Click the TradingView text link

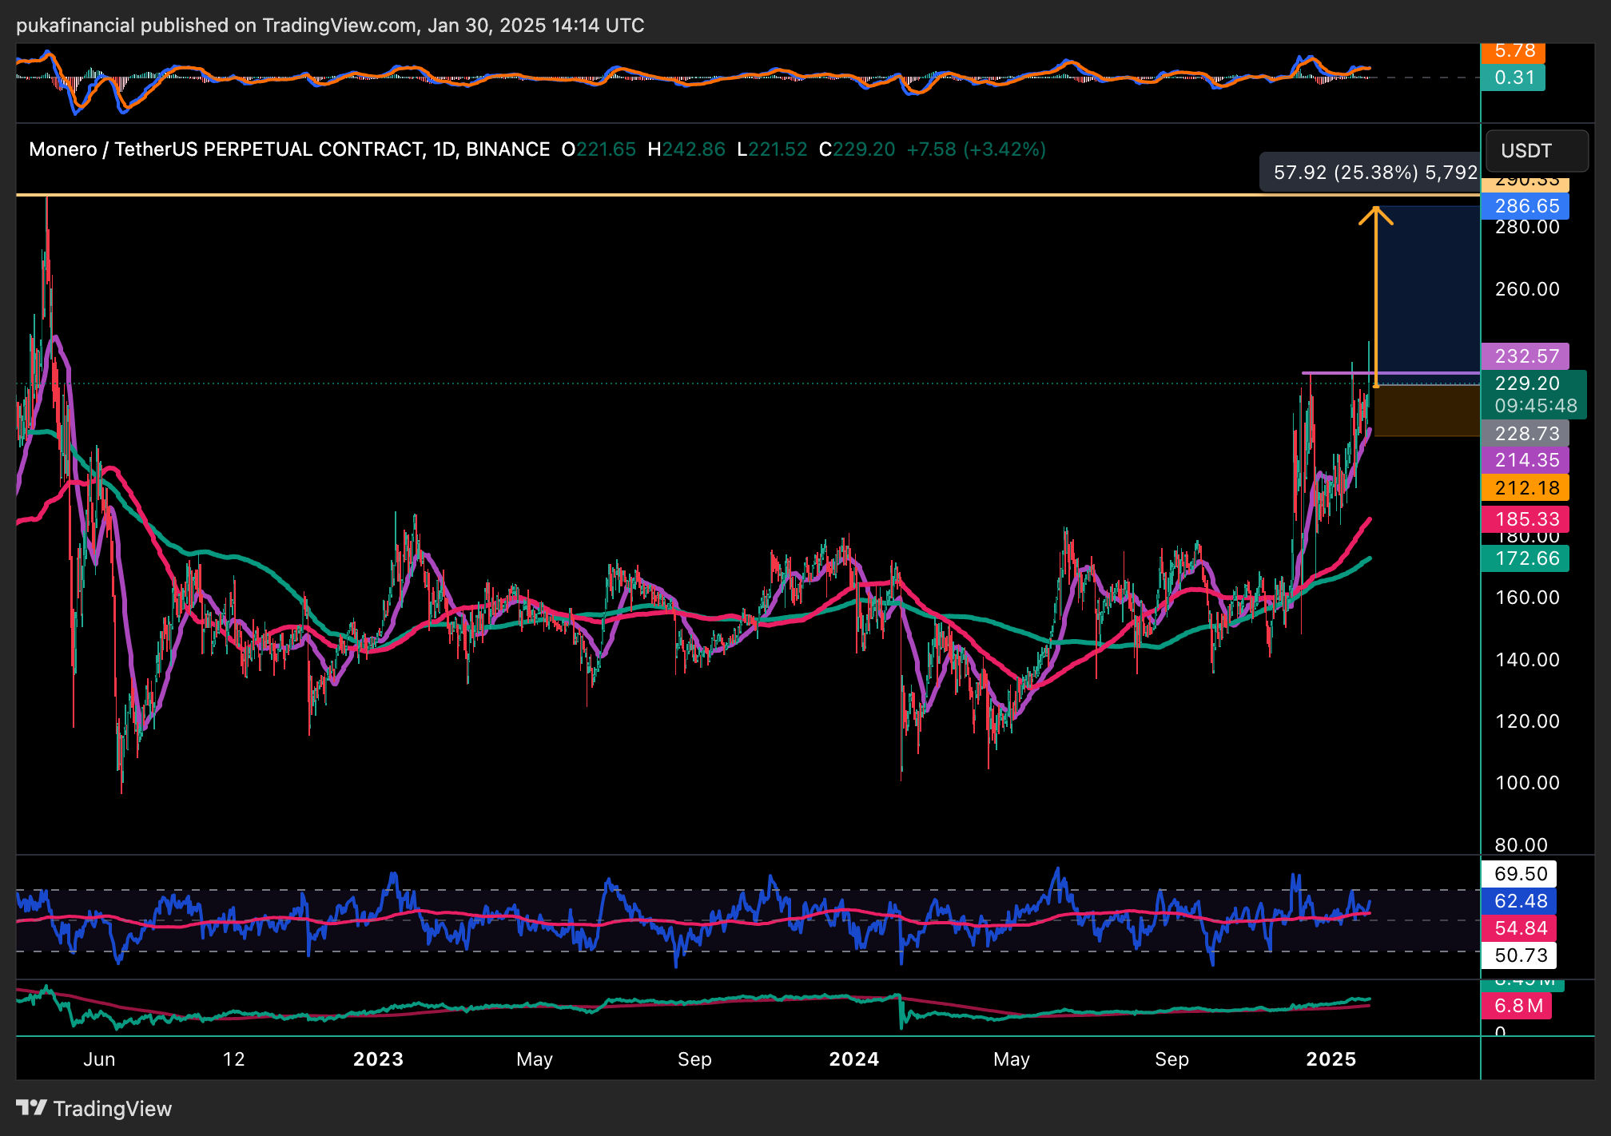112,1109
